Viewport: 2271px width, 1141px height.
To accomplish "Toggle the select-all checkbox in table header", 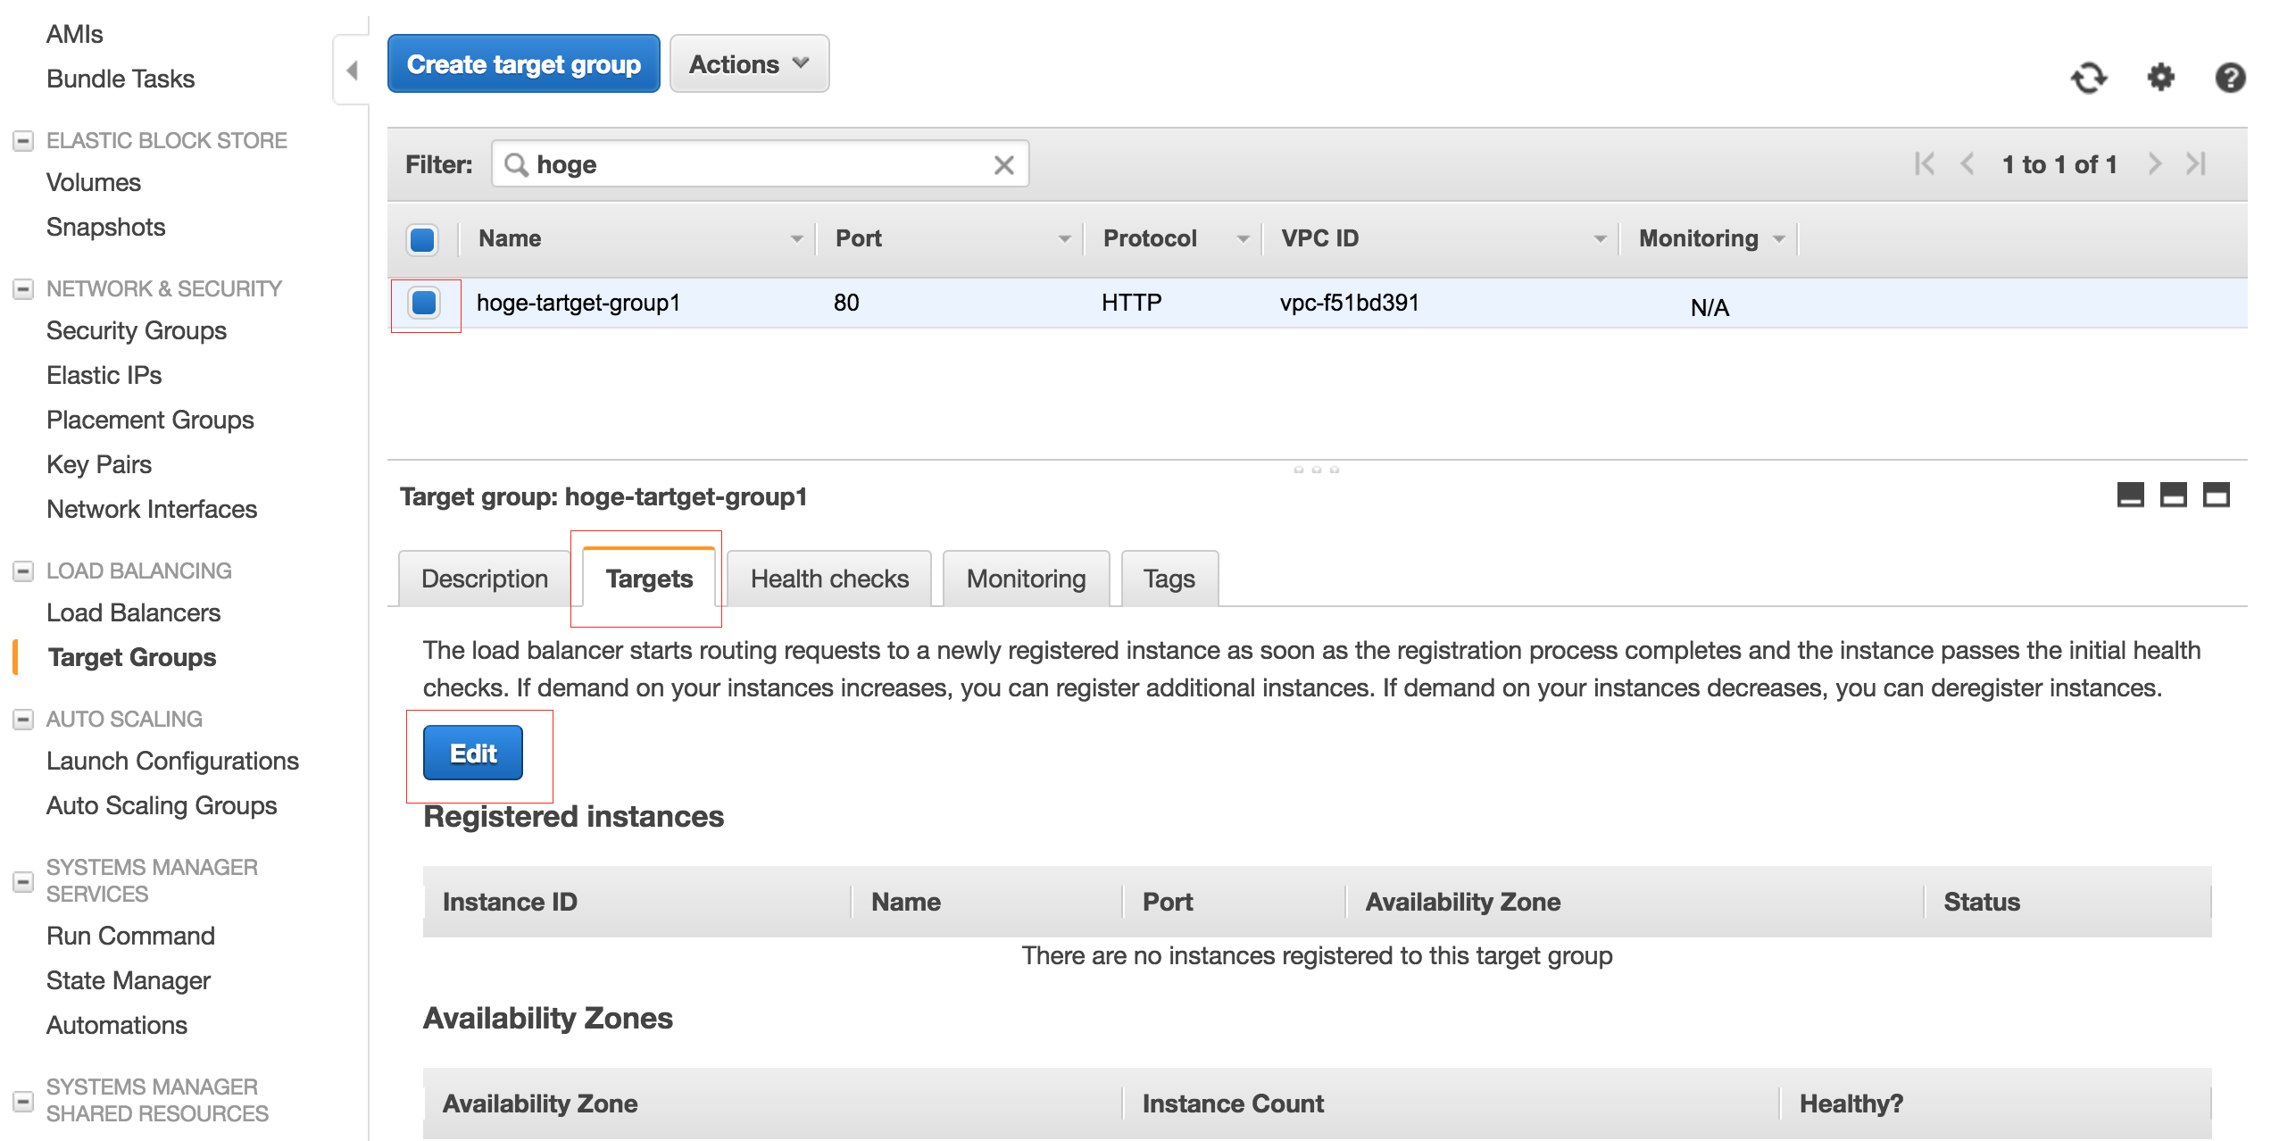I will click(x=422, y=239).
